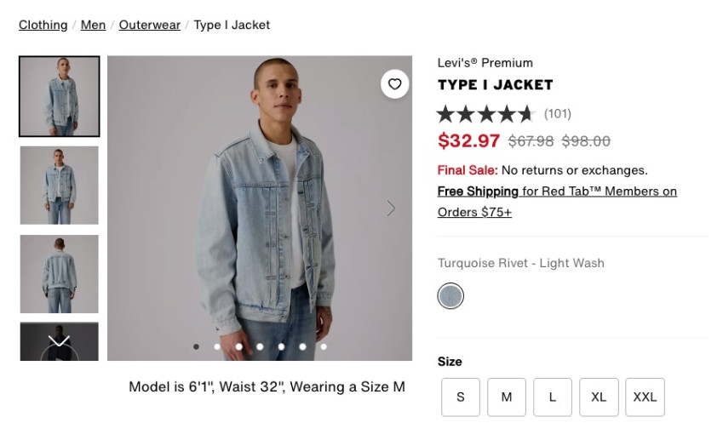This screenshot has width=723, height=440.
Task: Open the star rating reviews
Action: tap(485, 114)
